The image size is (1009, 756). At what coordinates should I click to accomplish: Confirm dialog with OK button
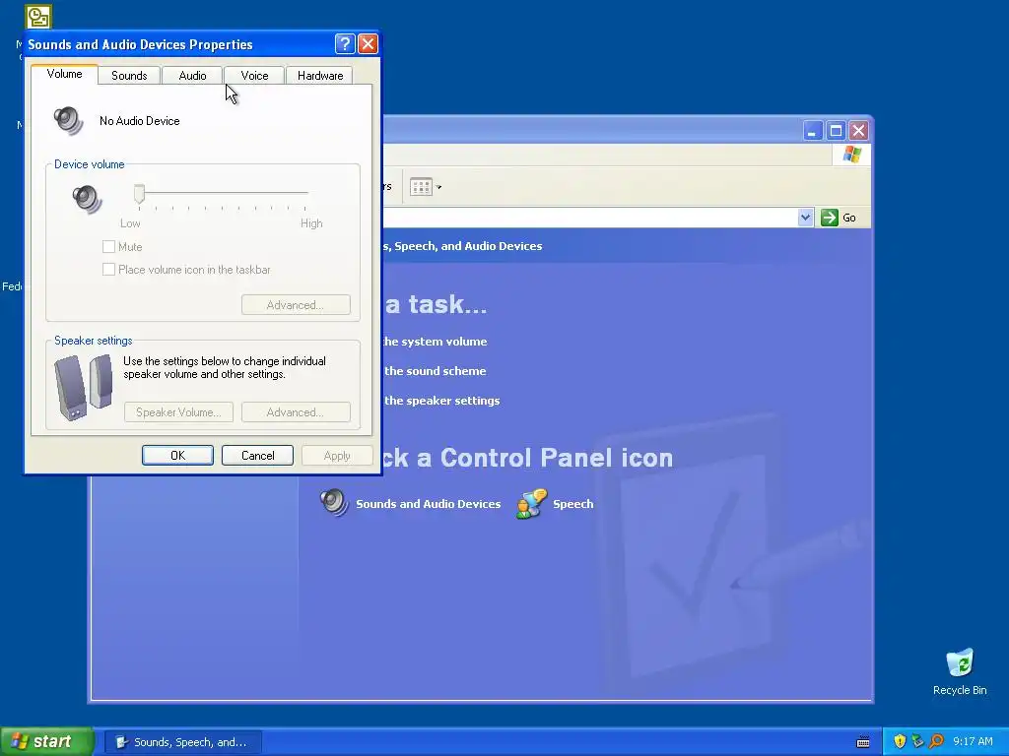tap(177, 455)
